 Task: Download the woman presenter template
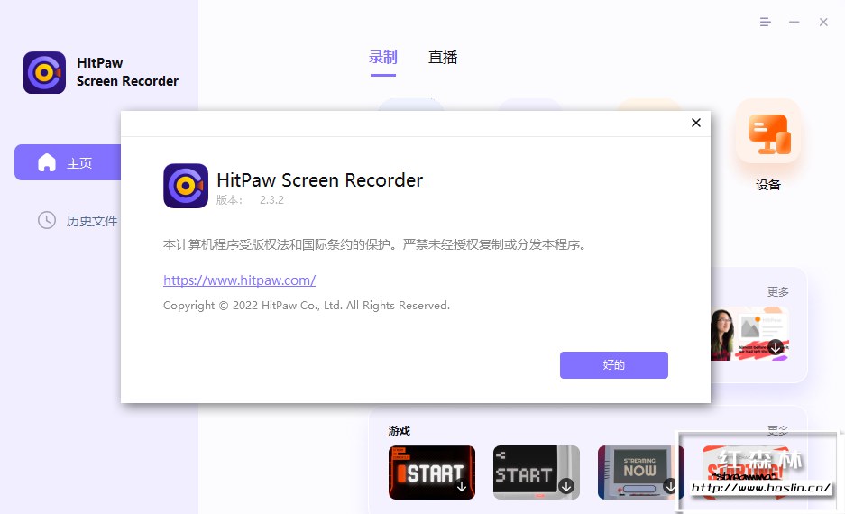[x=776, y=347]
